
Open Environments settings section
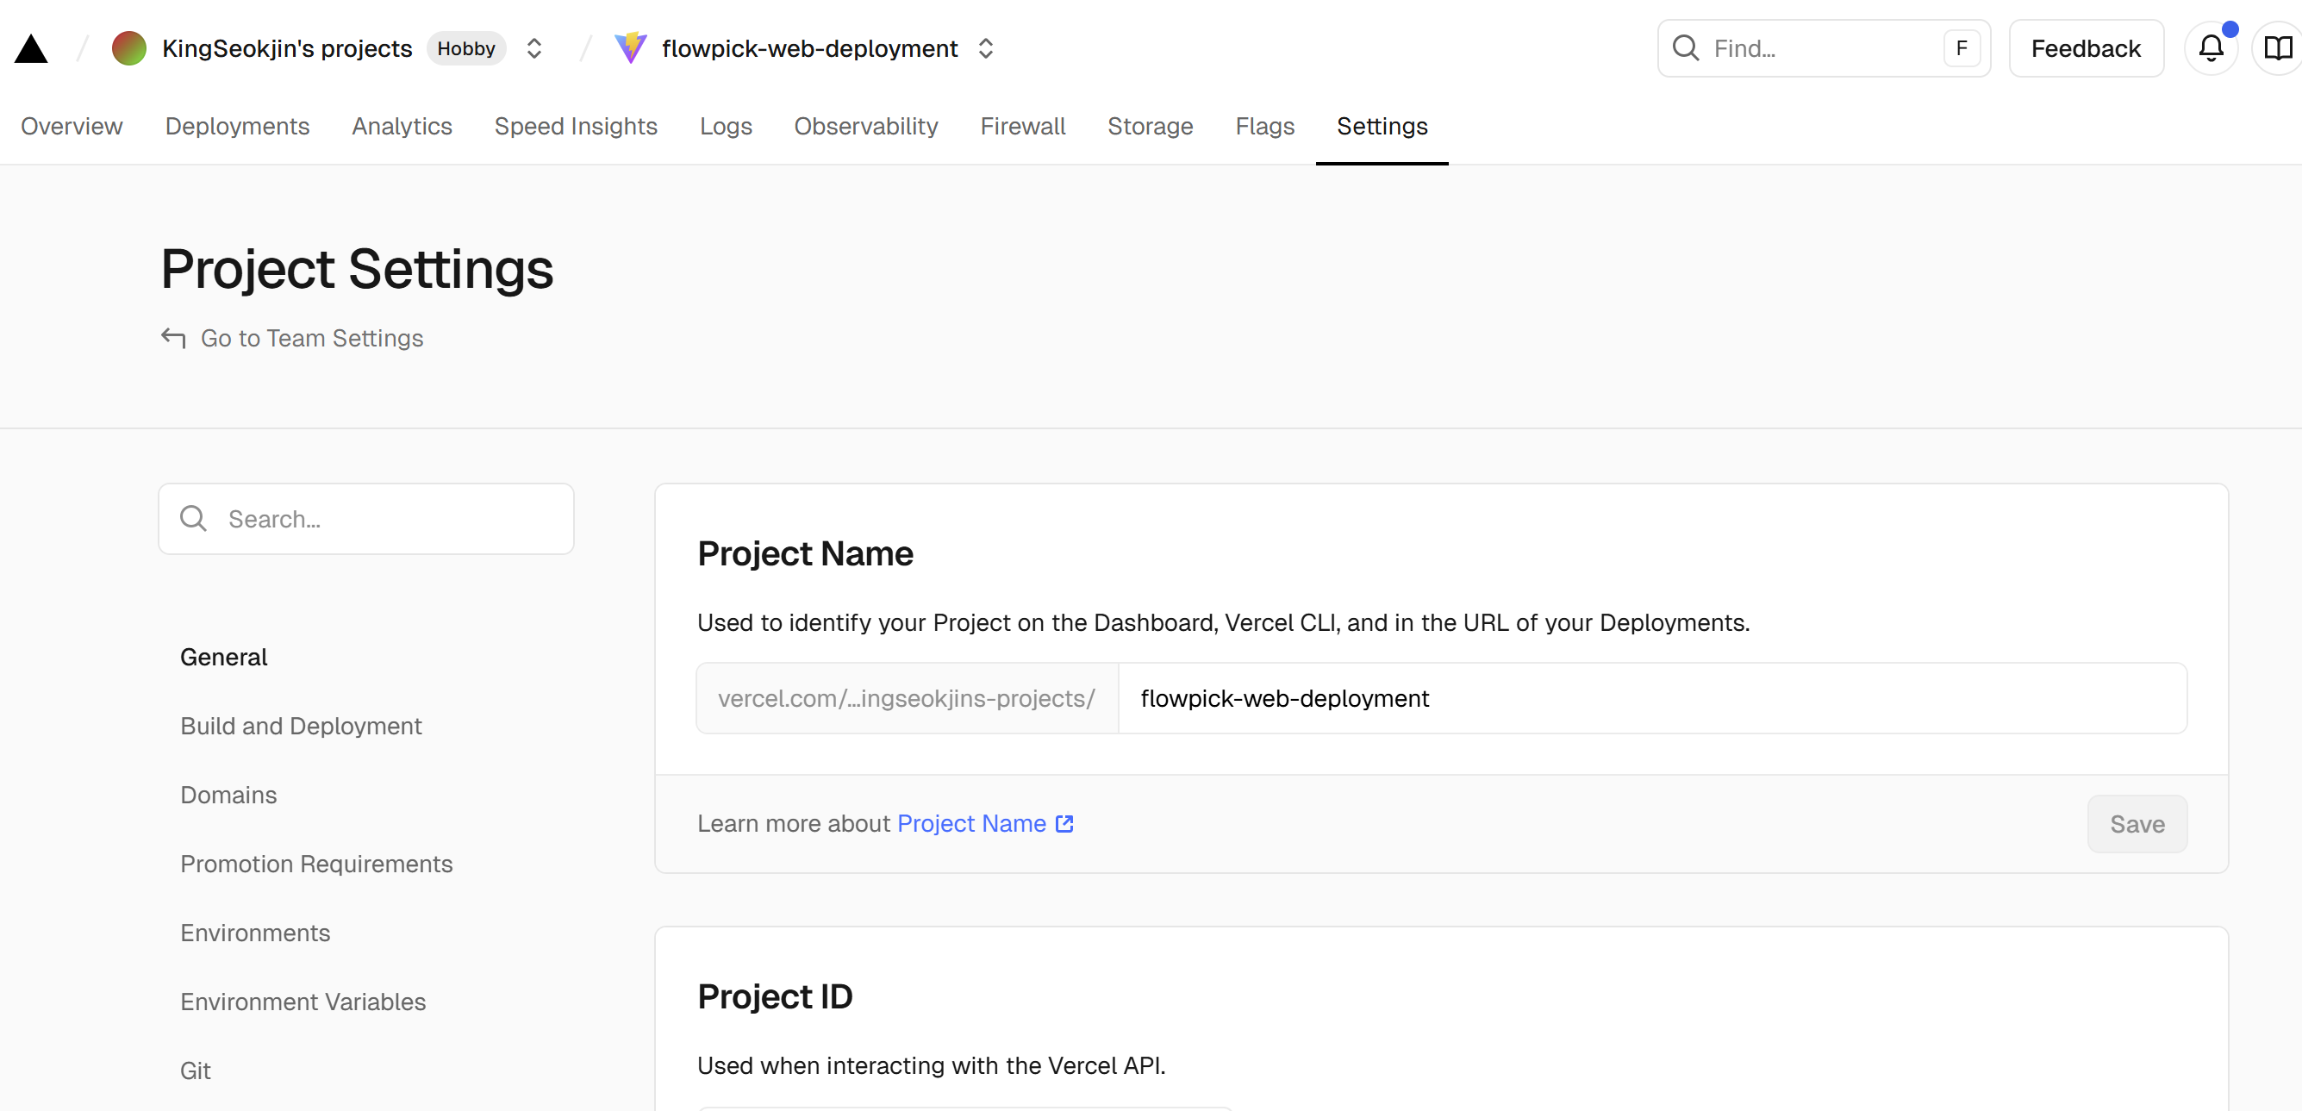255,933
